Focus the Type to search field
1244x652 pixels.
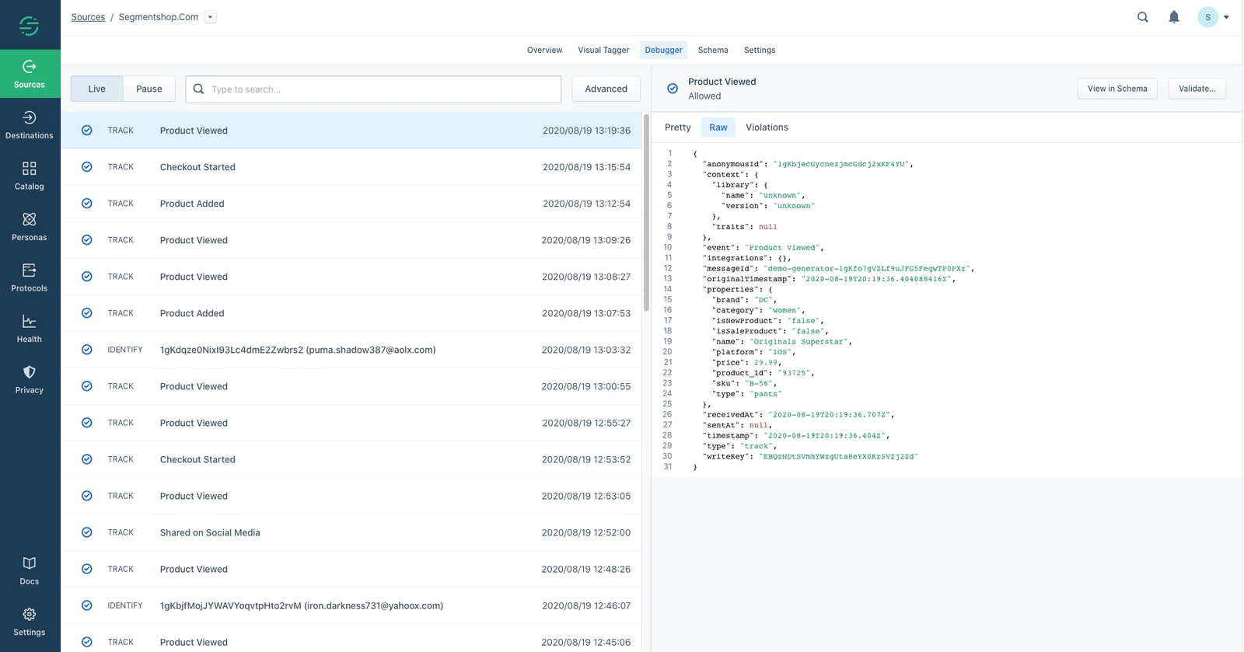pyautogui.click(x=373, y=89)
